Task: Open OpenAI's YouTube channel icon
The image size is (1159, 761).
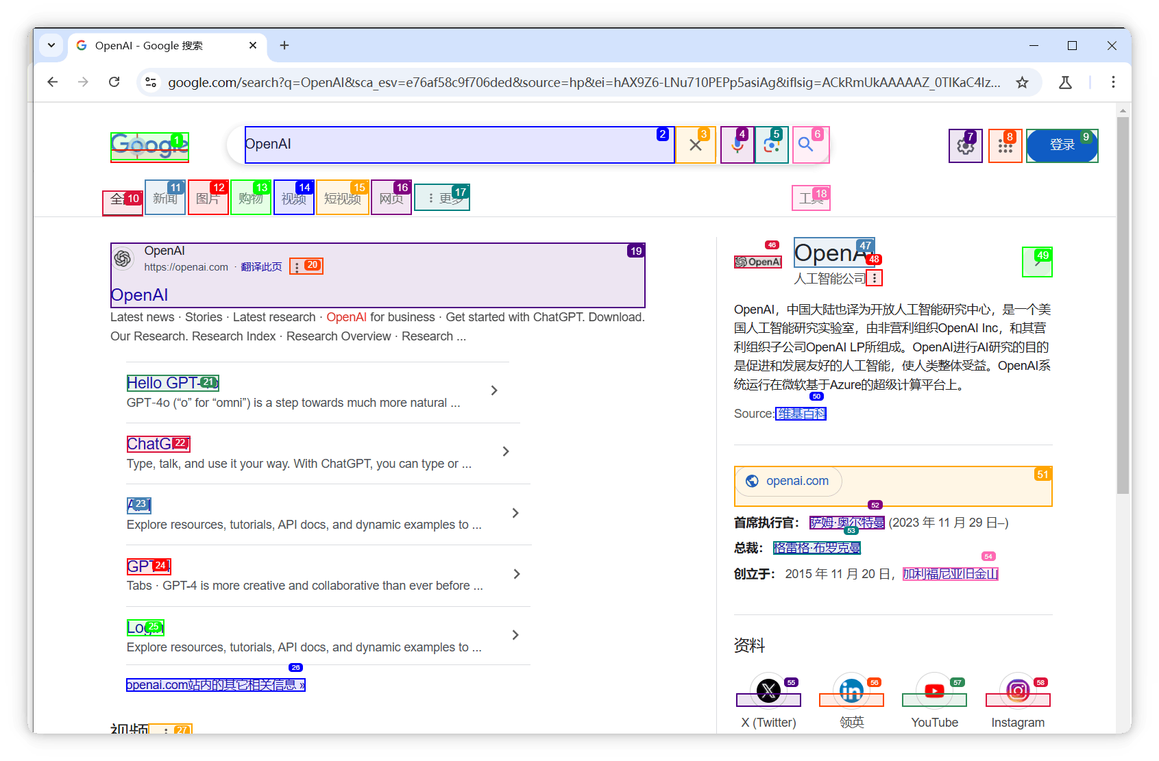Action: [x=934, y=690]
